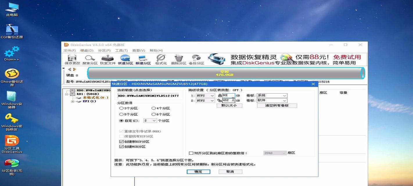Click the 取消 cancel button

pos(230,172)
